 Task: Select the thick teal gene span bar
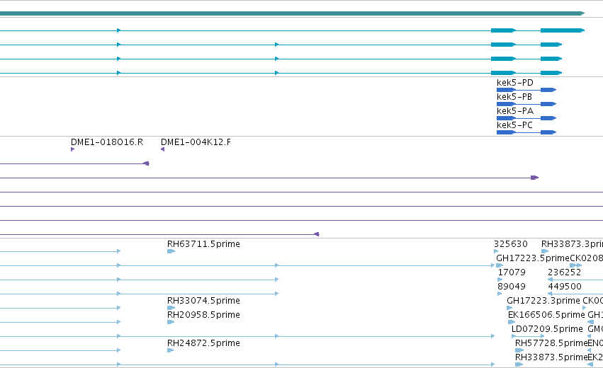[292, 13]
